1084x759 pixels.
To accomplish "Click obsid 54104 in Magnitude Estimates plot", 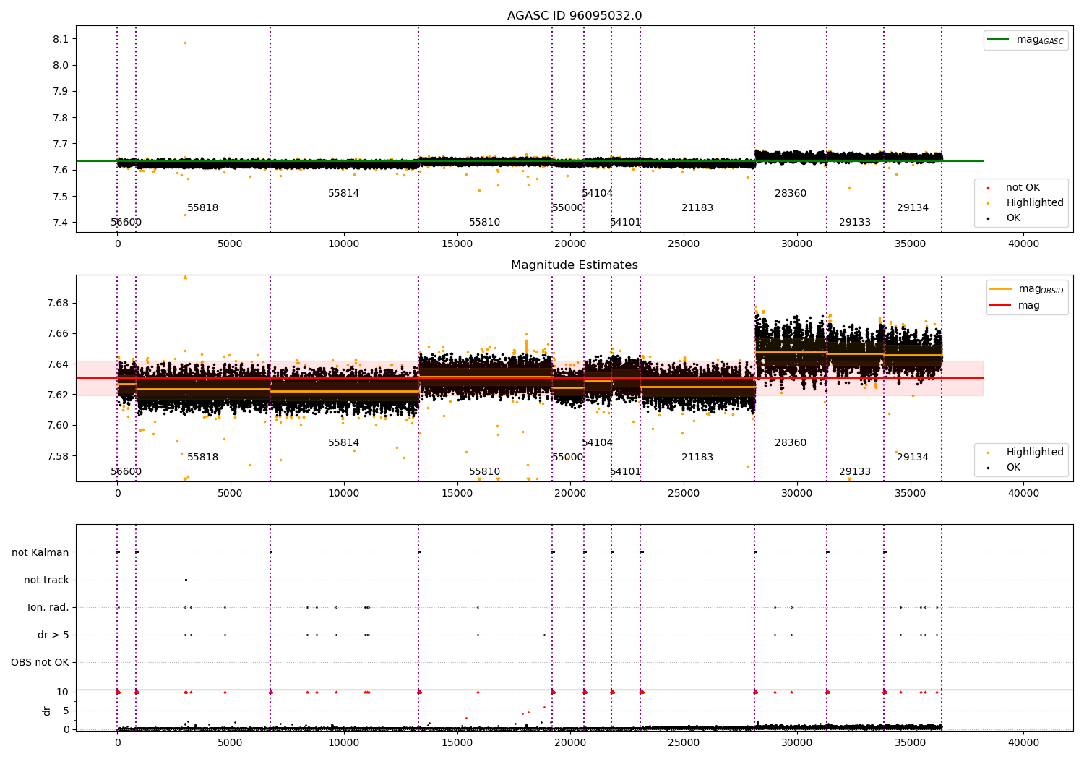I will tap(598, 443).
